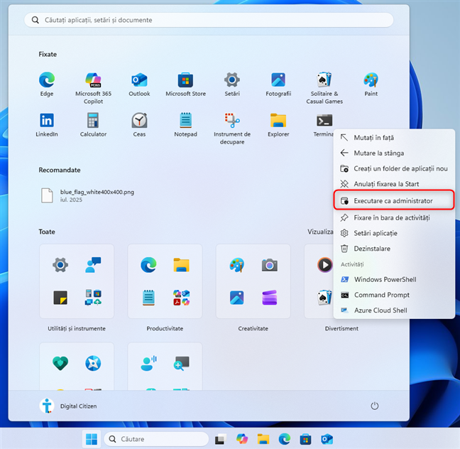Open Azure Cloud Shell from context menu
Viewport: 460px width, 449px height.
tap(394, 310)
